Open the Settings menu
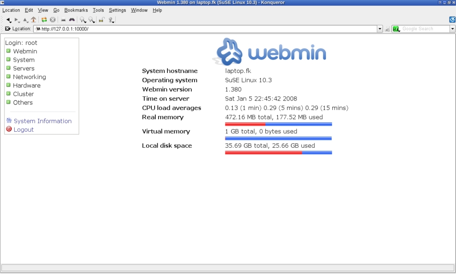The image size is (456, 274). [x=117, y=10]
